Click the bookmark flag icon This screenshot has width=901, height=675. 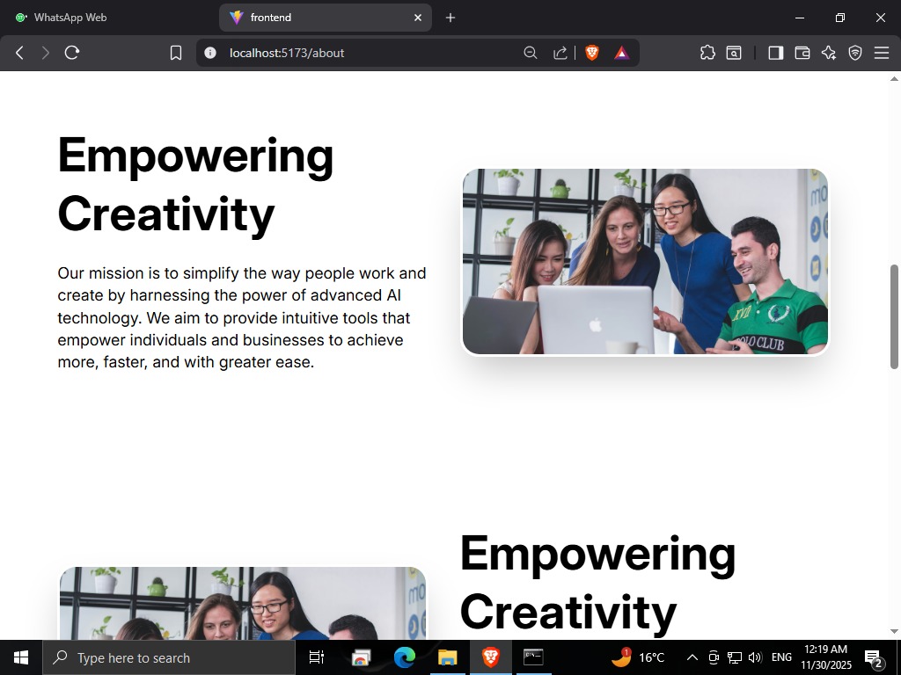pos(175,53)
